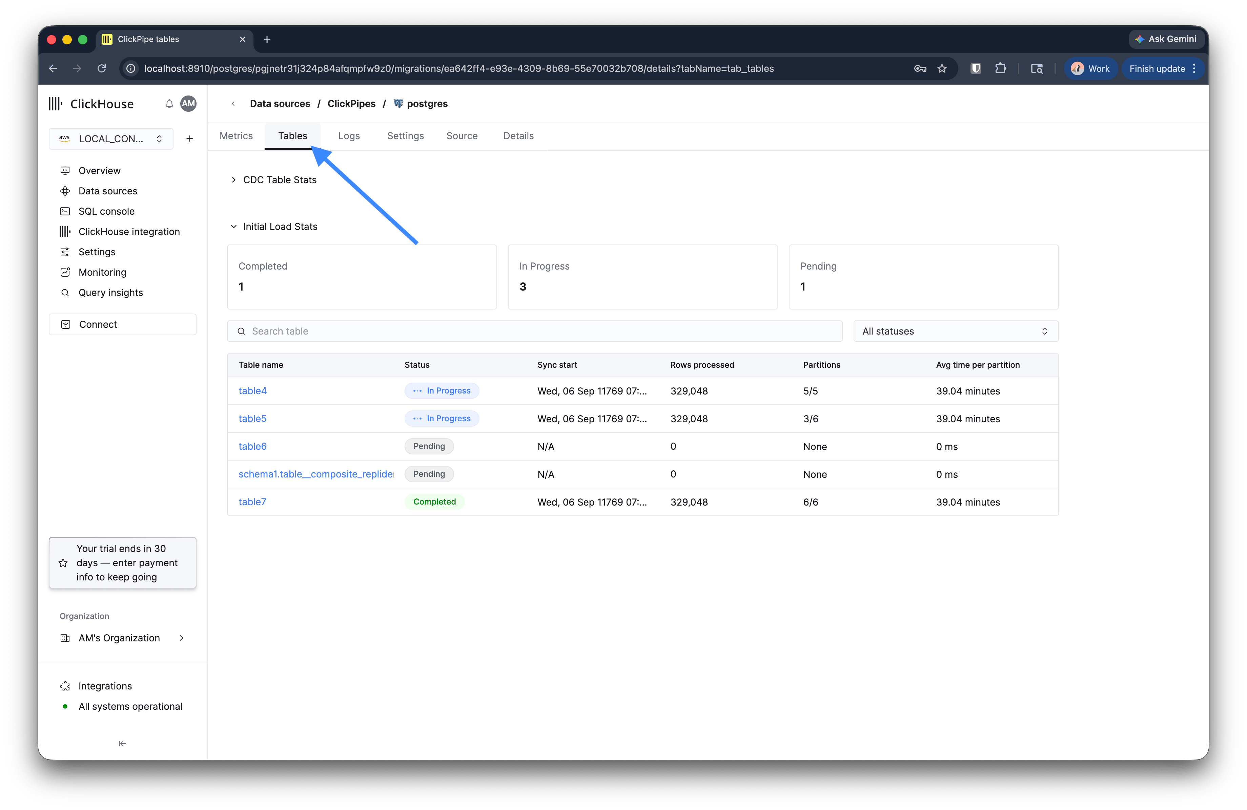Viewport: 1247px width, 810px height.
Task: Click the Connect button
Action: pyautogui.click(x=123, y=325)
